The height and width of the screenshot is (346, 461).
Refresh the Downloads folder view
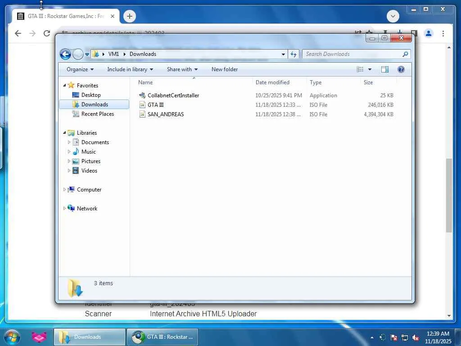[x=294, y=54]
